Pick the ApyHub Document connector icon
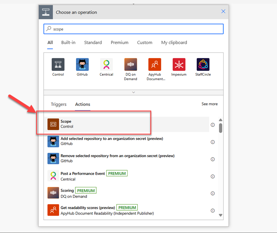Viewport: 277px width, 233px height. (x=154, y=65)
